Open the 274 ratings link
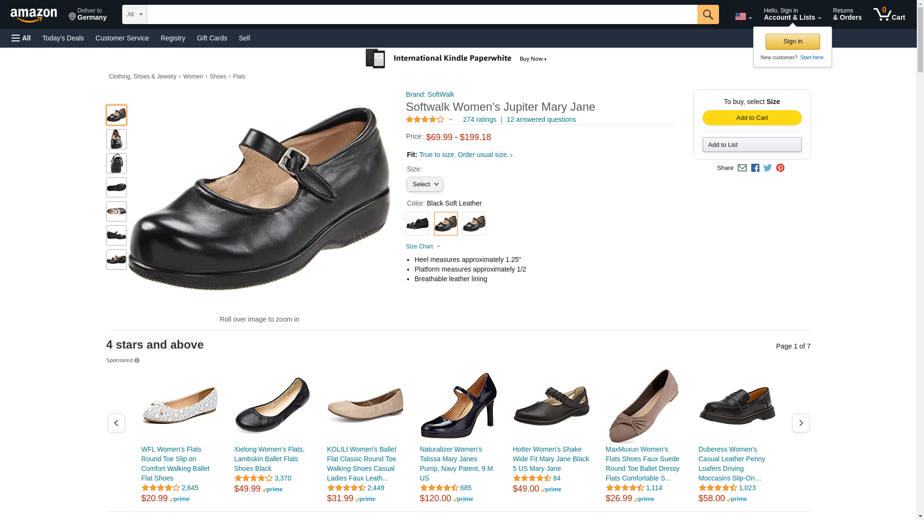 [x=479, y=119]
